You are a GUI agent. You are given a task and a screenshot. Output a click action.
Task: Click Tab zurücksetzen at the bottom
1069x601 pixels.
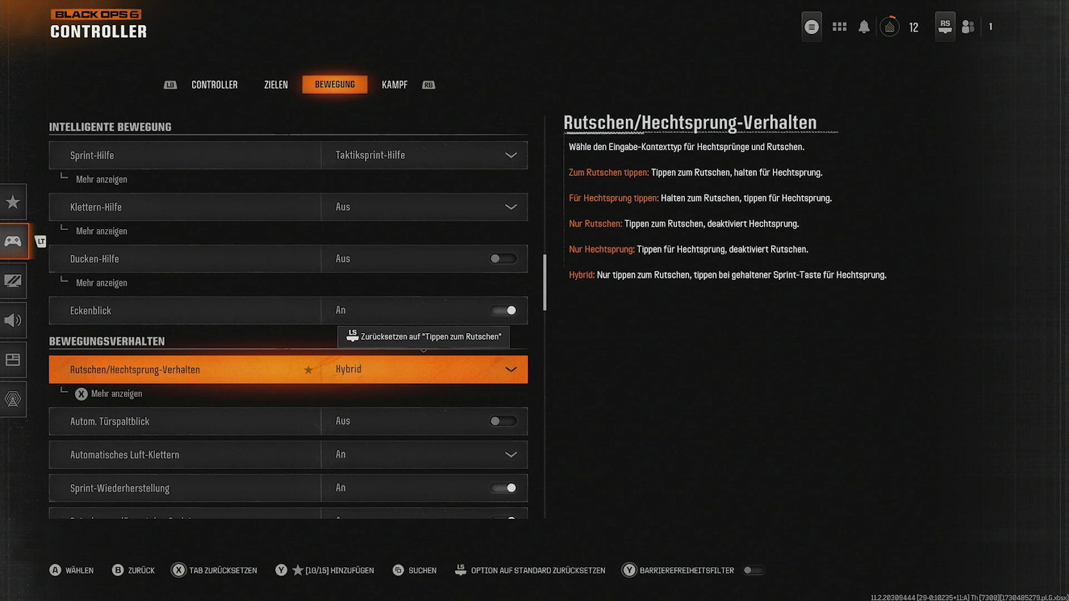pyautogui.click(x=215, y=570)
